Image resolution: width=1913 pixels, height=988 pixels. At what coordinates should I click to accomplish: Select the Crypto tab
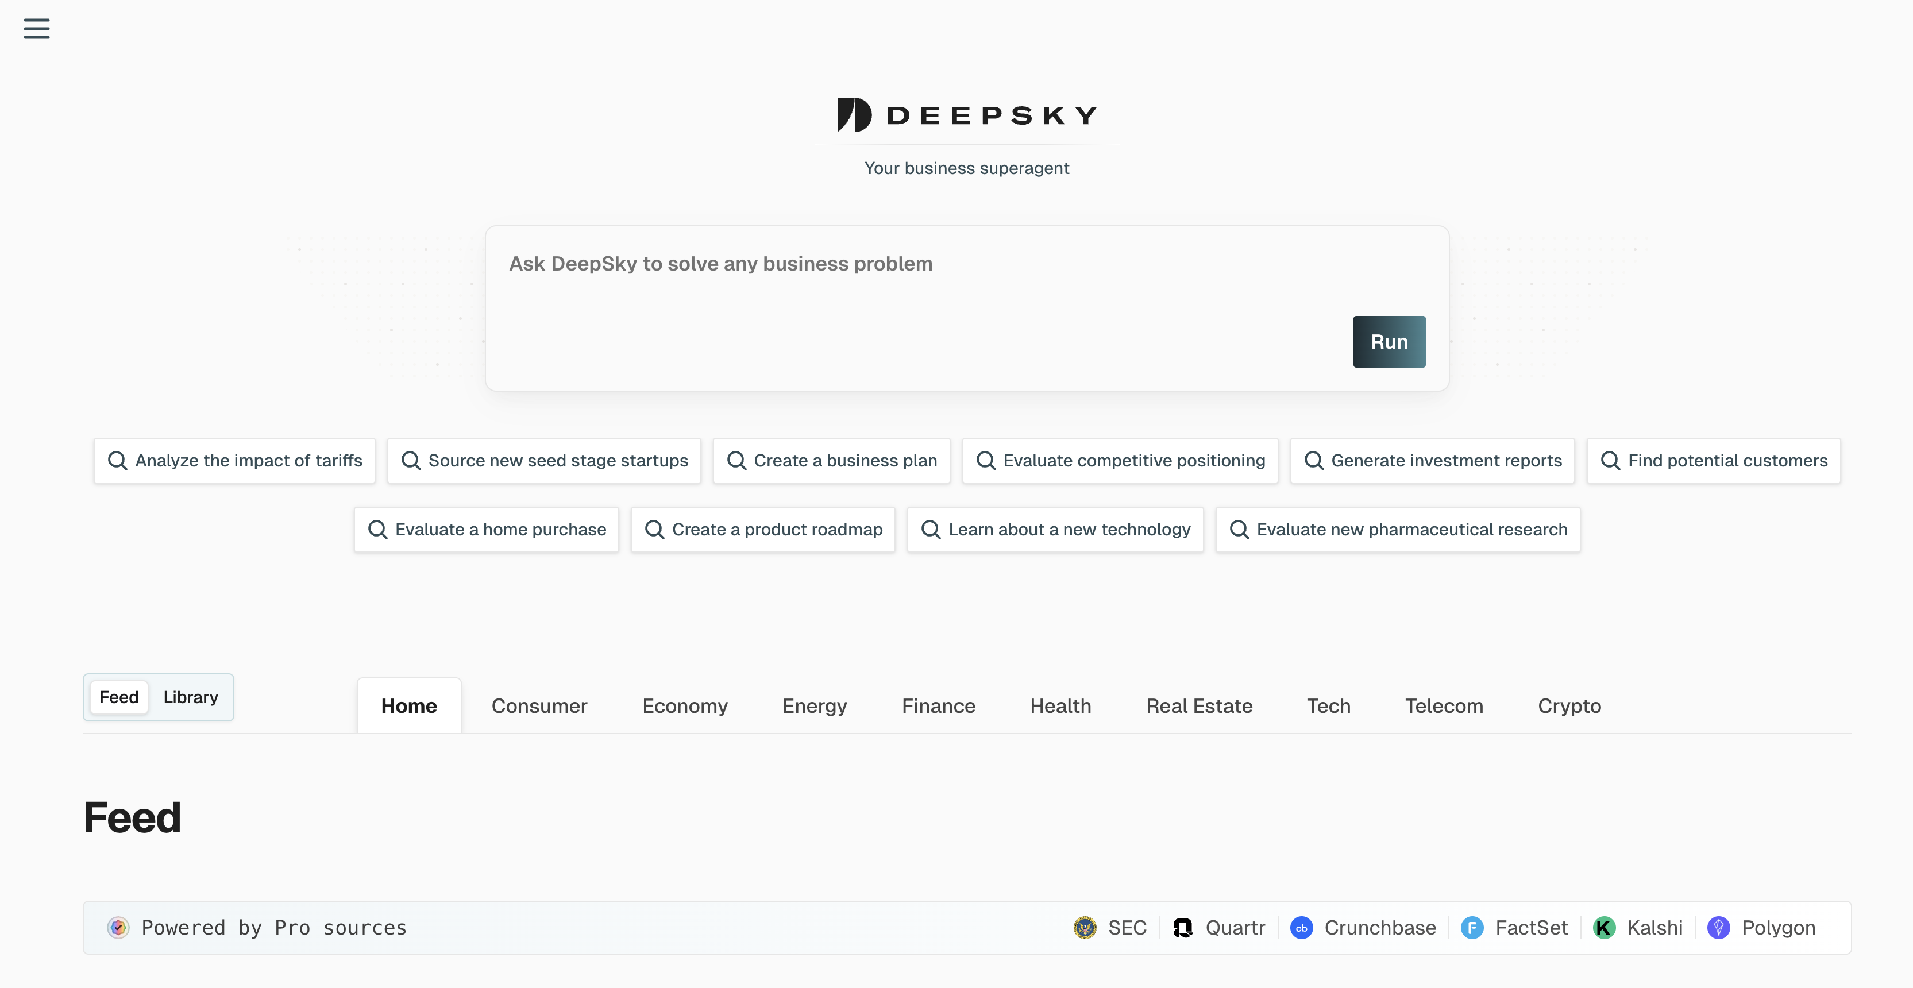(1569, 706)
